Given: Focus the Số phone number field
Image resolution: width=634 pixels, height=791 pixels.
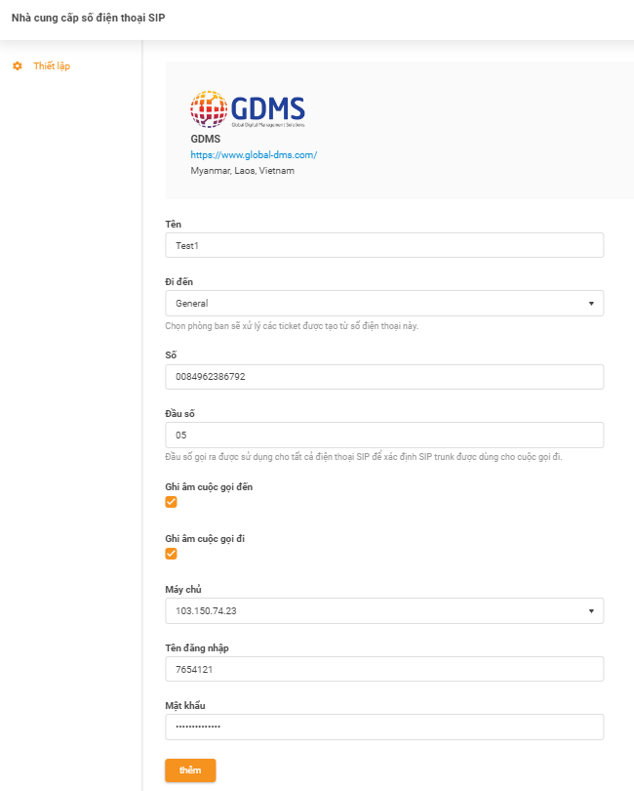Looking at the screenshot, I should coord(384,376).
